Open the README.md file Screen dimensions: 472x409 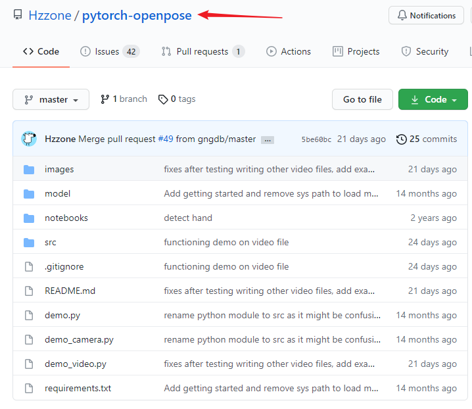coord(70,291)
